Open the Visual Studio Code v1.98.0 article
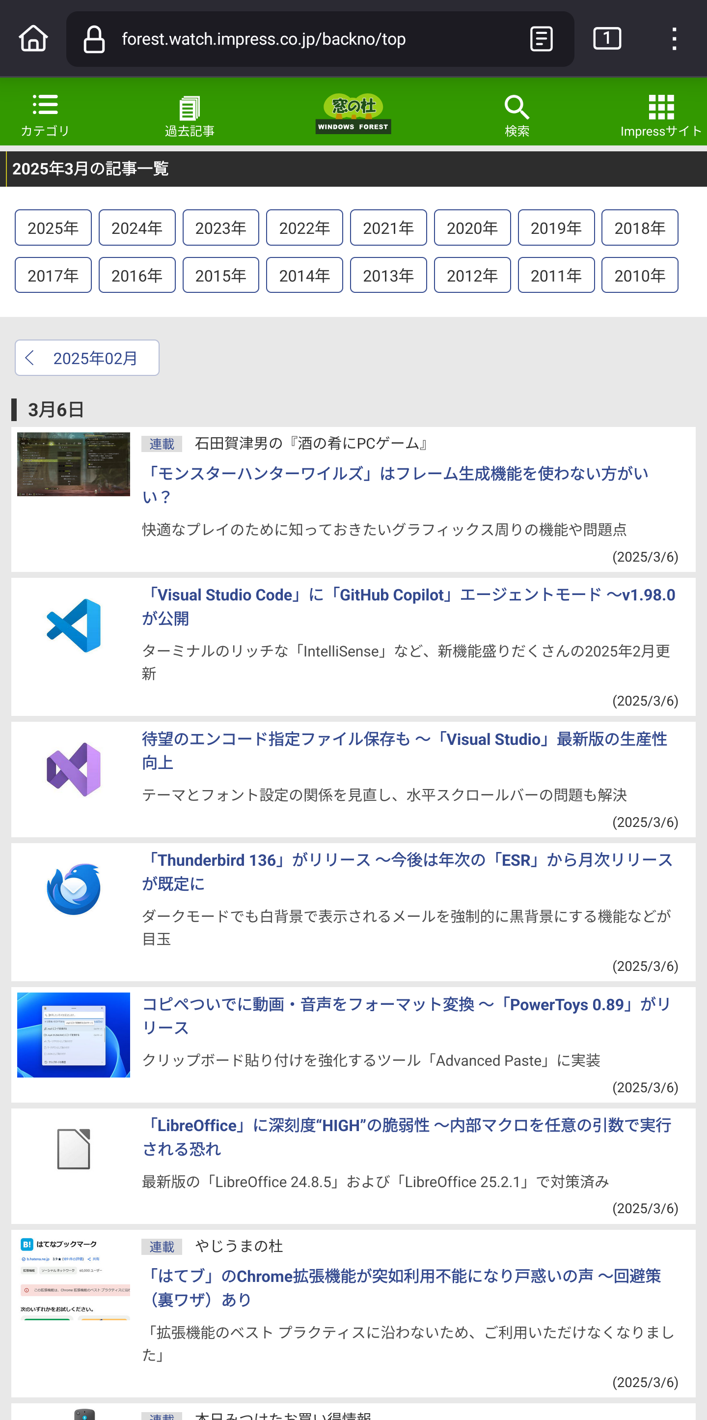Image resolution: width=707 pixels, height=1420 pixels. pyautogui.click(x=408, y=606)
